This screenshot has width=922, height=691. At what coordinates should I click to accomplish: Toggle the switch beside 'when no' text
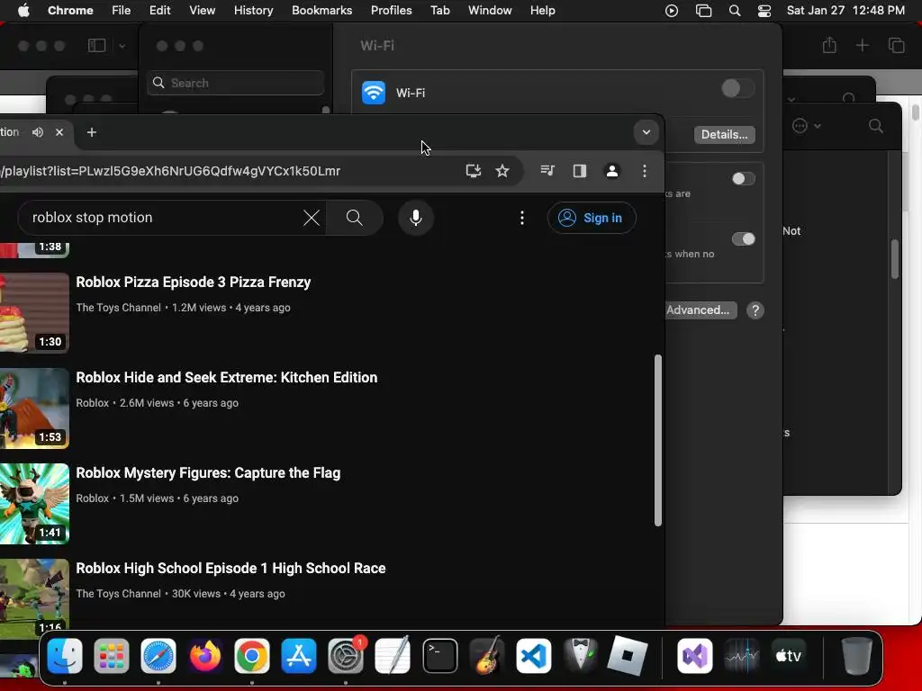(743, 238)
